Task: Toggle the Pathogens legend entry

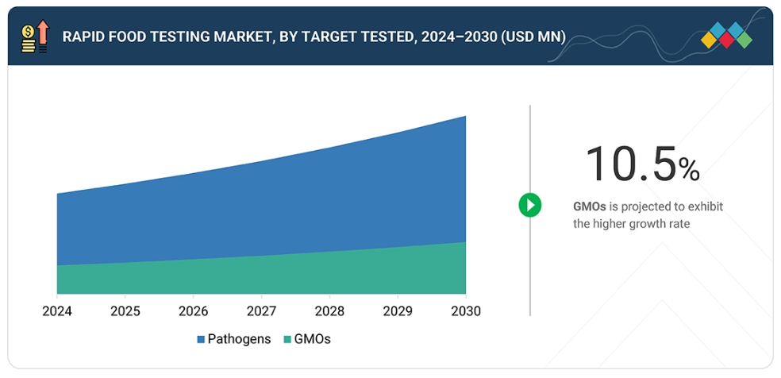Action: (x=233, y=339)
